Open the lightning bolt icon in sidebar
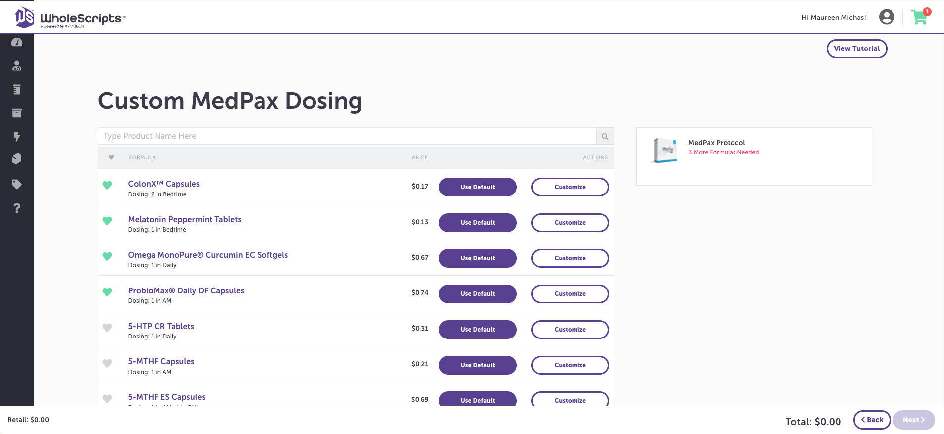This screenshot has height=434, width=944. pos(17,137)
